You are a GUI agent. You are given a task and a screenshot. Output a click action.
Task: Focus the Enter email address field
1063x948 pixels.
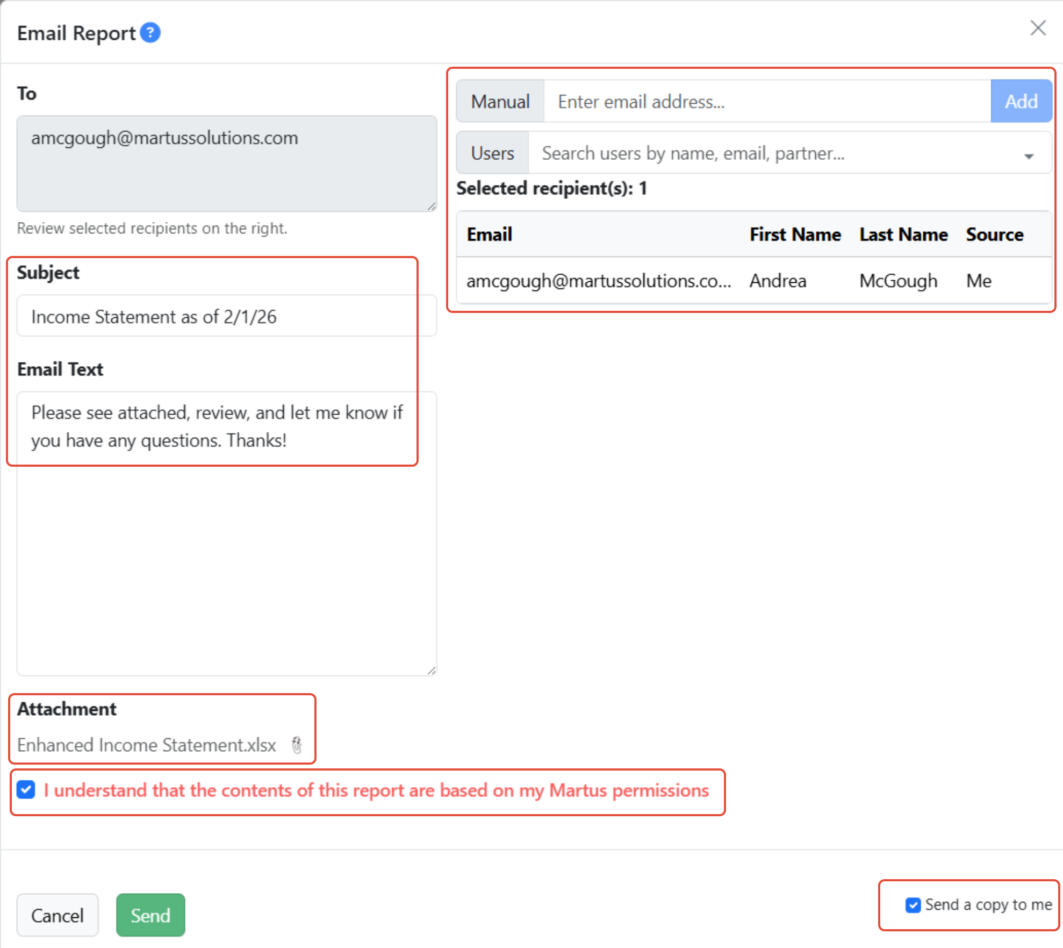click(767, 101)
